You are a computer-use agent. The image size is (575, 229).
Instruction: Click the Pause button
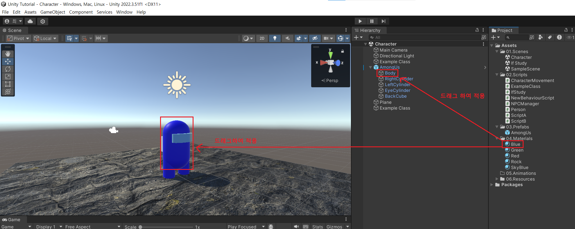click(x=372, y=21)
